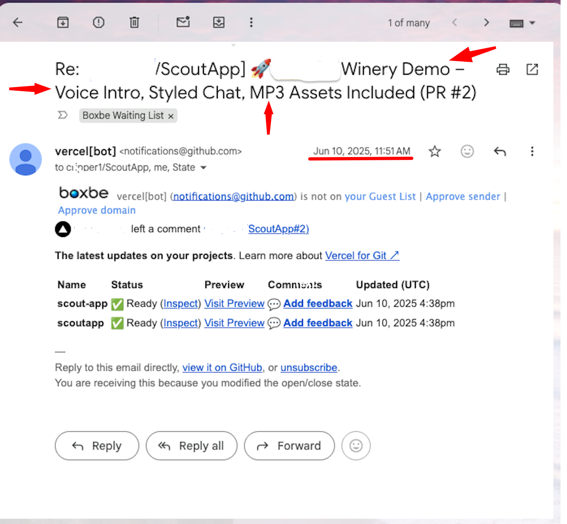This screenshot has width=567, height=524.
Task: Go to newer conversation chevron
Action: point(455,22)
